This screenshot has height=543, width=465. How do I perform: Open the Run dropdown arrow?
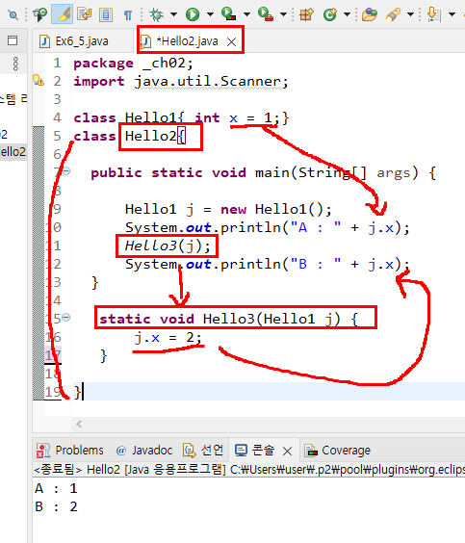click(210, 14)
